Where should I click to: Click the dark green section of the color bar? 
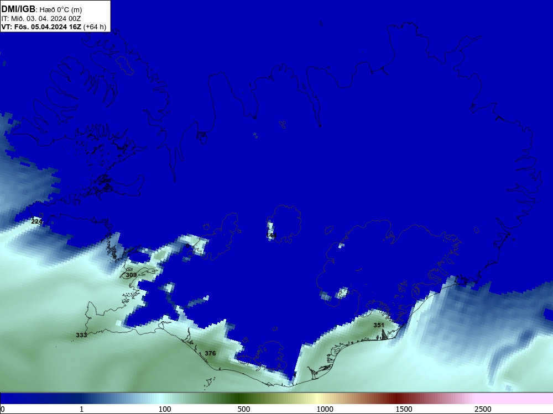pos(240,399)
